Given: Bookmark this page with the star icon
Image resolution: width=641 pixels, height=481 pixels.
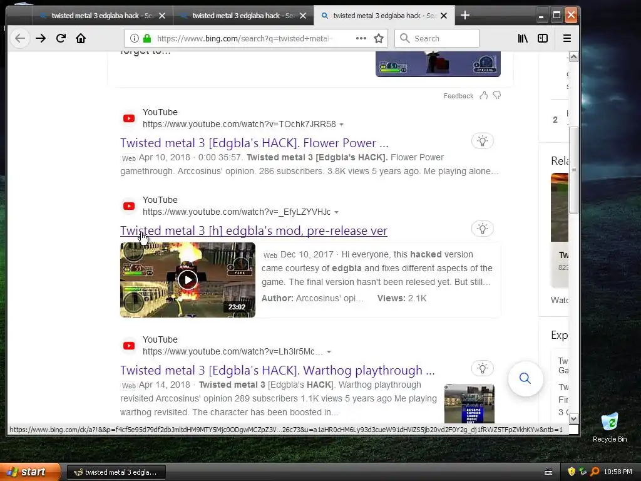Looking at the screenshot, I should point(379,38).
